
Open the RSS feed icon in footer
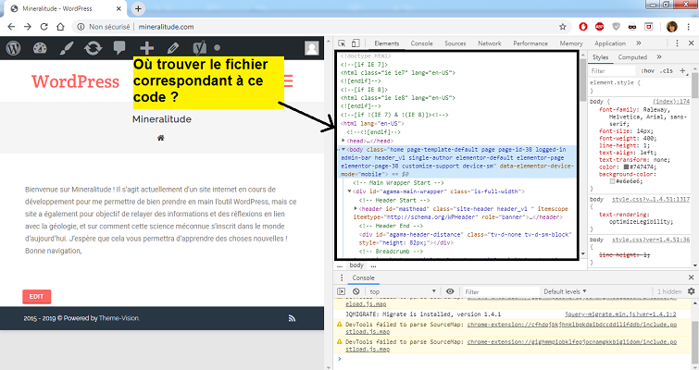pyautogui.click(x=292, y=318)
